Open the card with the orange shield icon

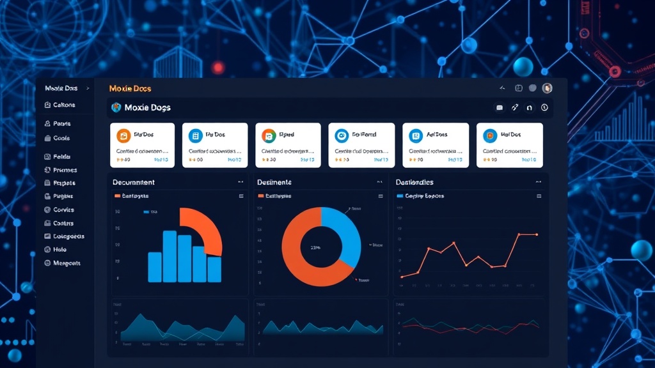coord(510,145)
